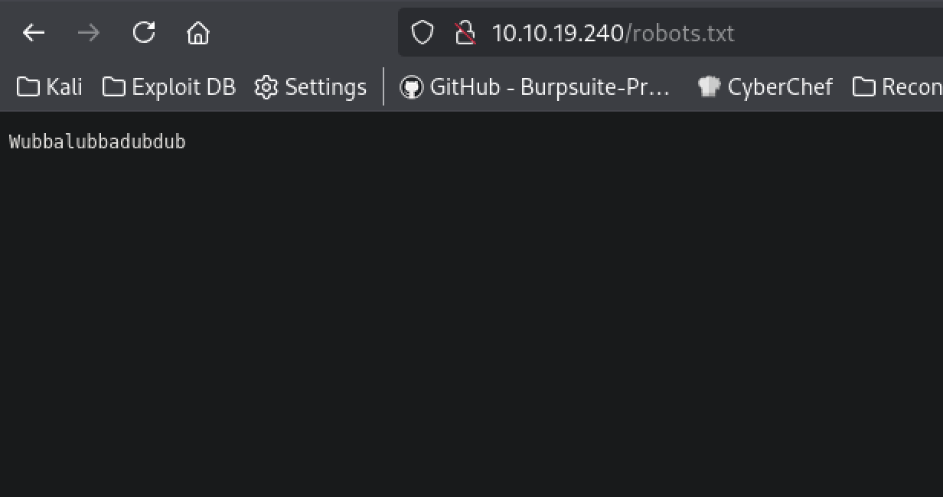Open the Recon bookmark folder

click(896, 86)
